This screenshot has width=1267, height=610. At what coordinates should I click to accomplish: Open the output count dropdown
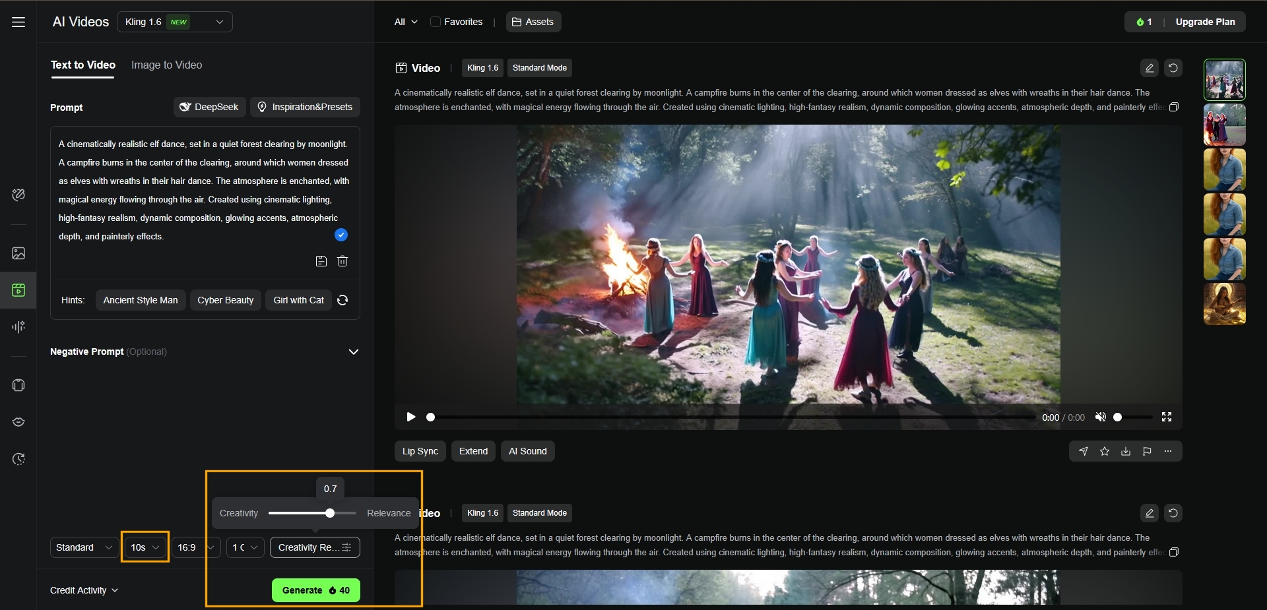(245, 547)
